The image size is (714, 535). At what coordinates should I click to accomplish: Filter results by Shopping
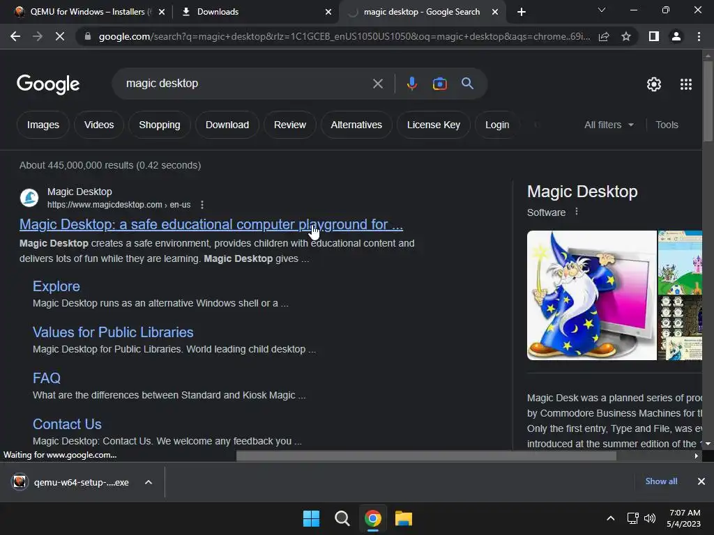click(x=160, y=125)
